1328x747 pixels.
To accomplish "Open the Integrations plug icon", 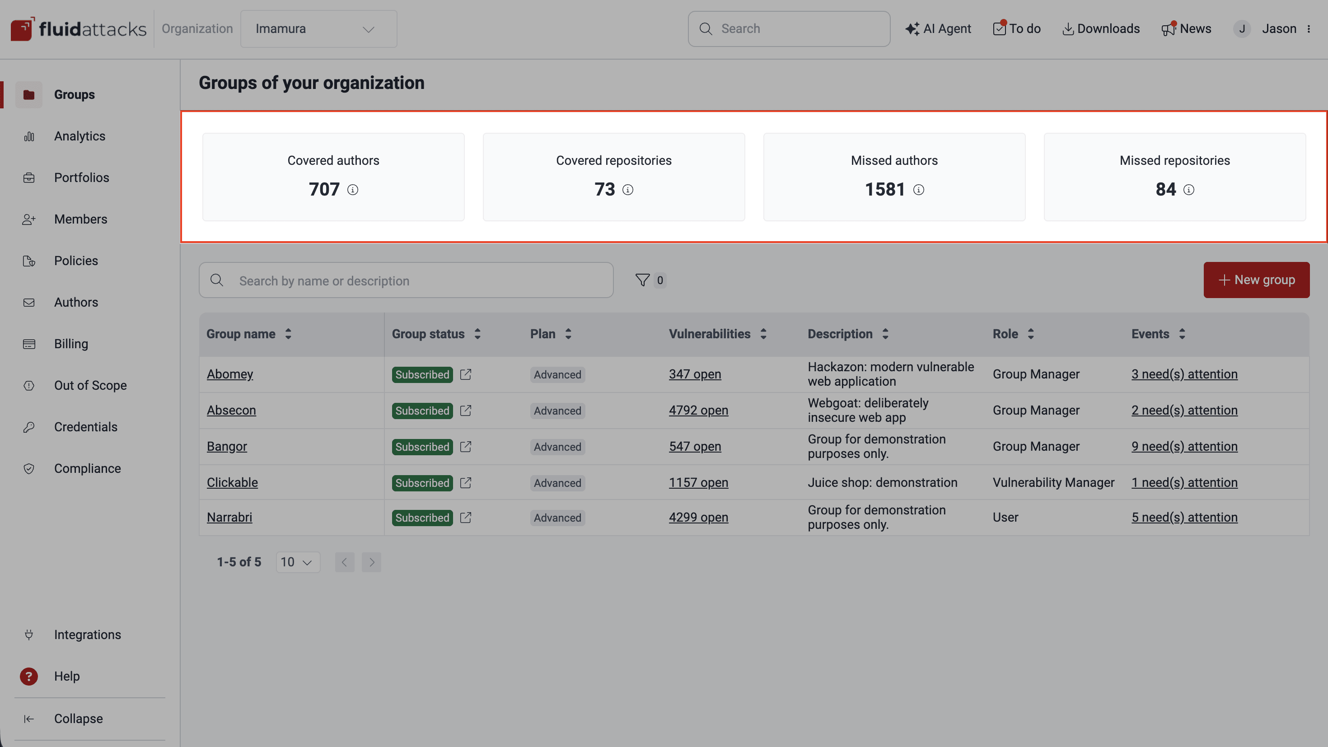I will [x=29, y=635].
